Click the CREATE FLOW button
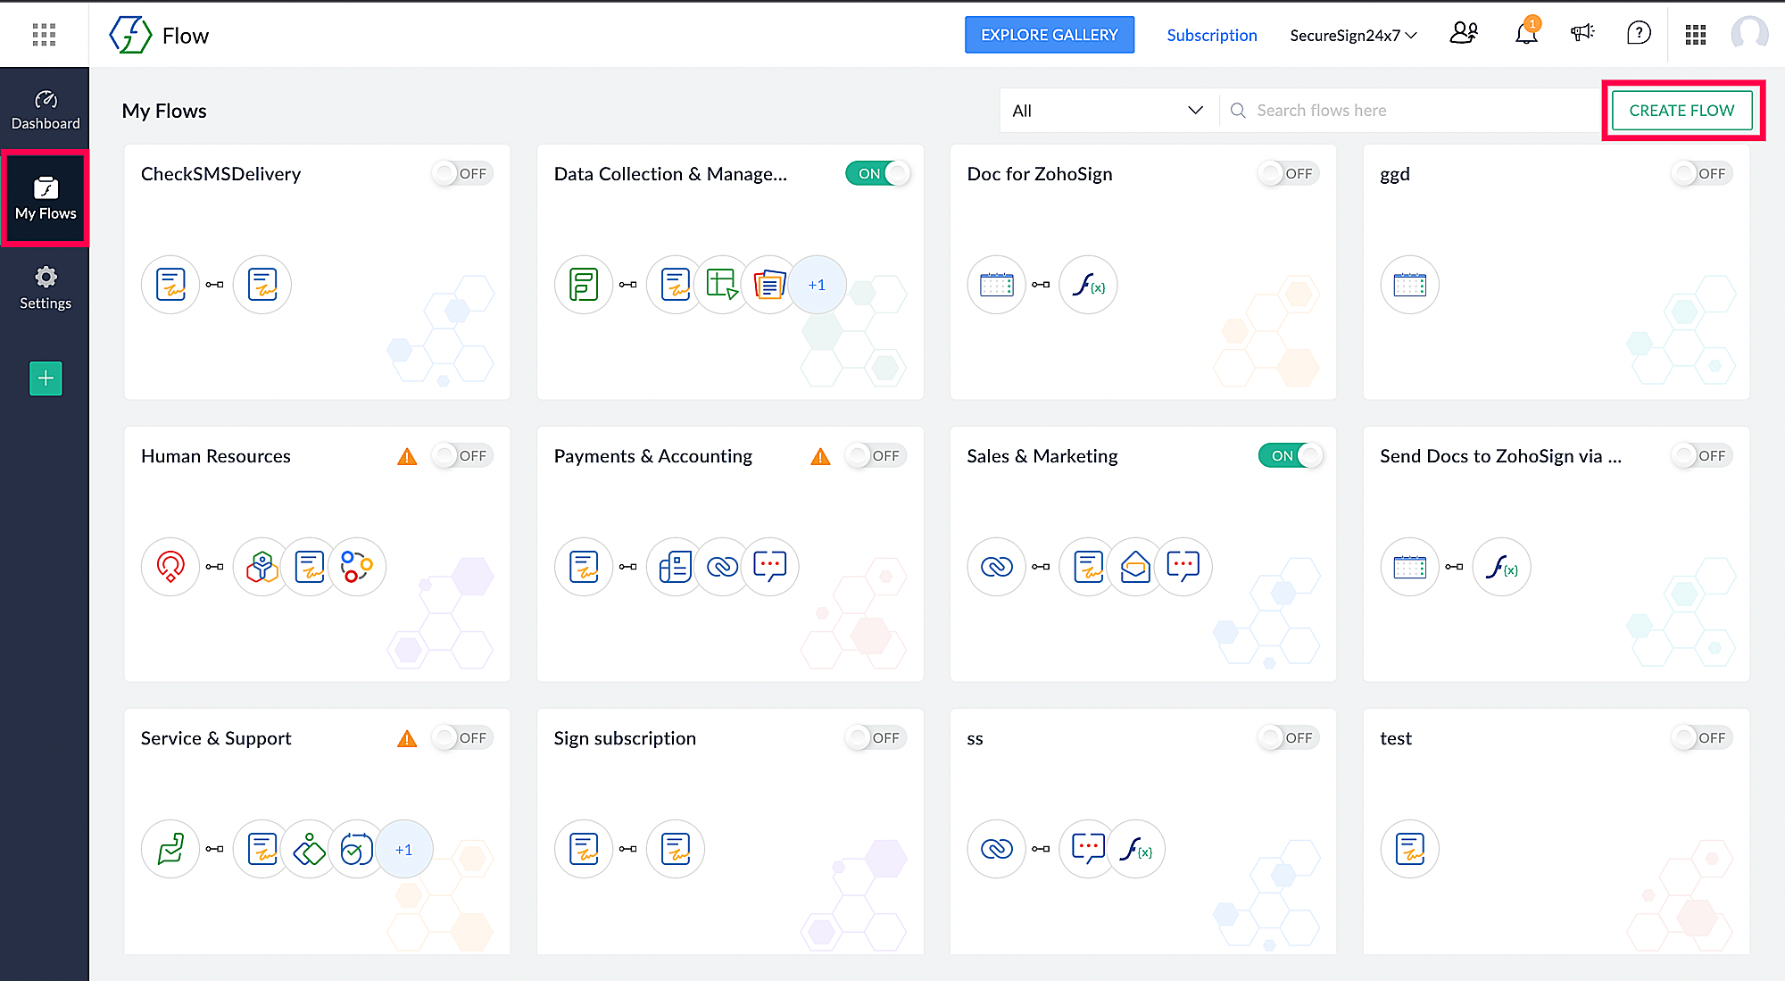The image size is (1785, 981). 1681,111
